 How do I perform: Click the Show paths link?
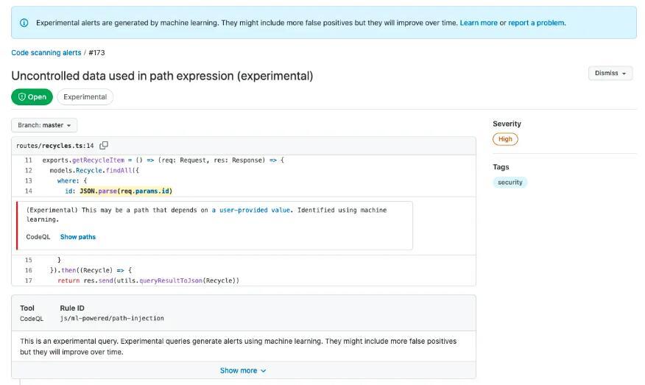pos(78,237)
